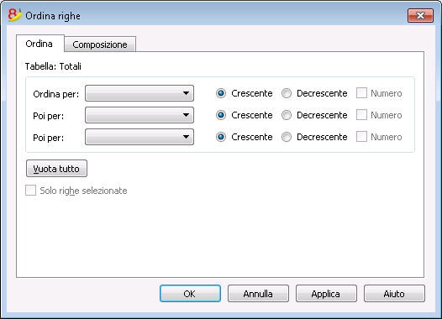Viewport: 442px width, 319px height.
Task: Click the 'Vuota tutto' button
Action: click(x=56, y=169)
